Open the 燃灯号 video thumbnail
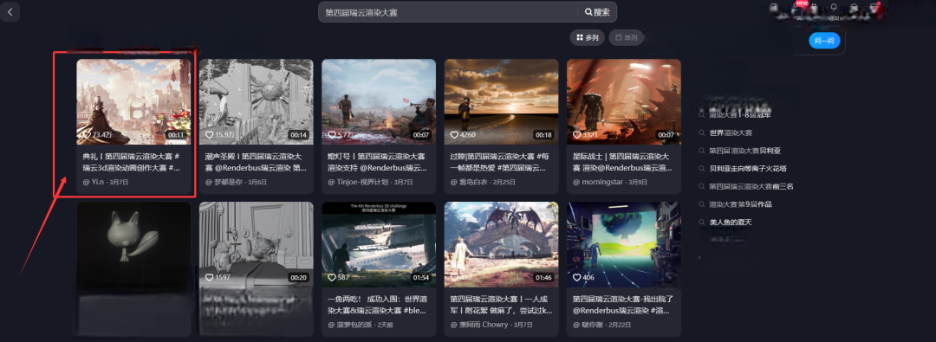936x342 pixels. [379, 101]
